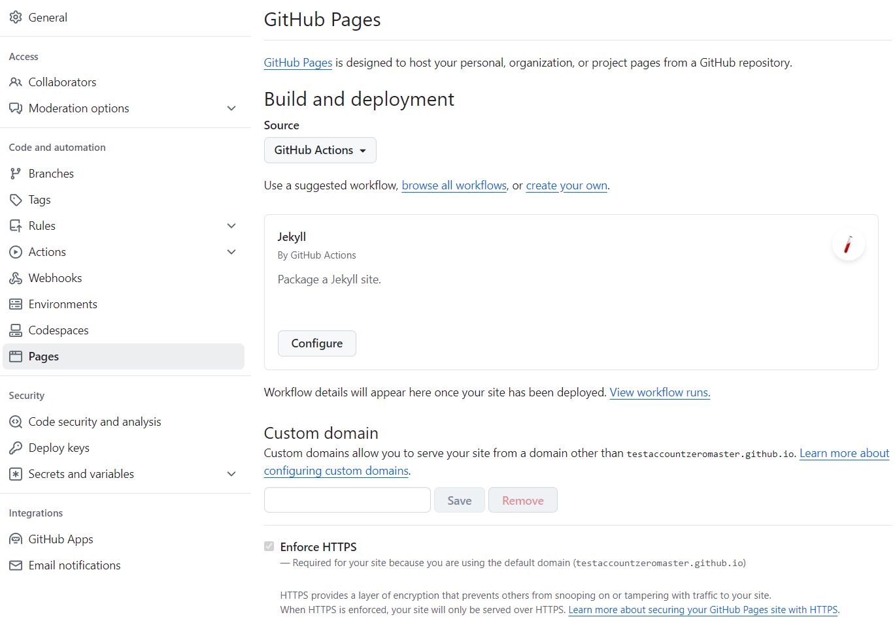
Task: Click the Jekyll workflow title
Action: pyautogui.click(x=292, y=237)
